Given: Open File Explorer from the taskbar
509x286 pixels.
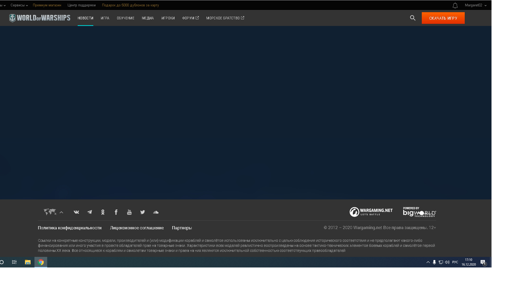Looking at the screenshot, I should click(28, 262).
